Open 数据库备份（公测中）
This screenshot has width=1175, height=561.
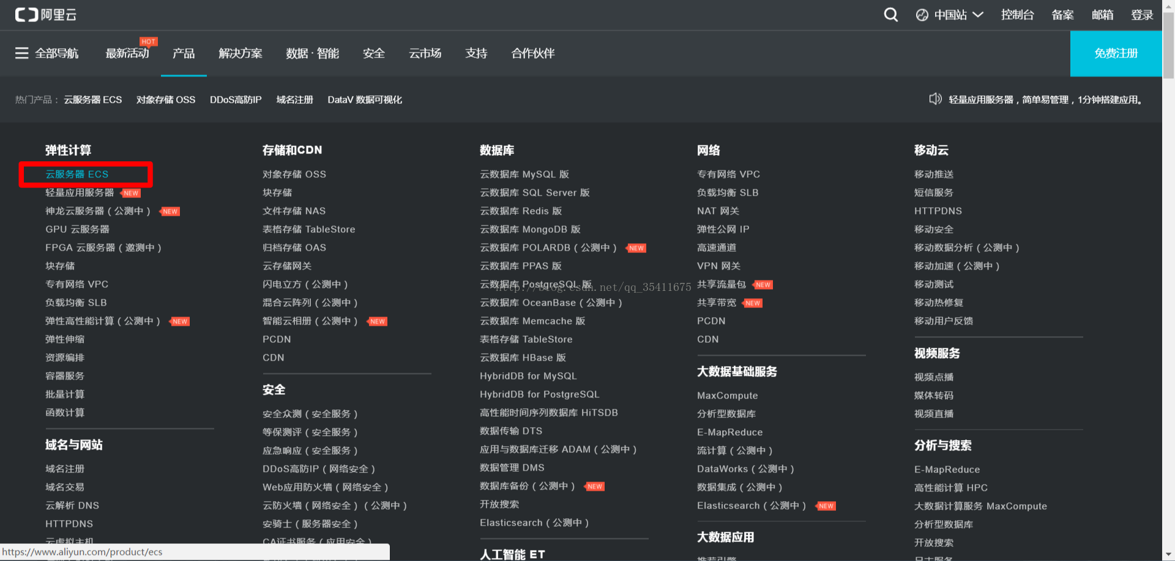(528, 486)
